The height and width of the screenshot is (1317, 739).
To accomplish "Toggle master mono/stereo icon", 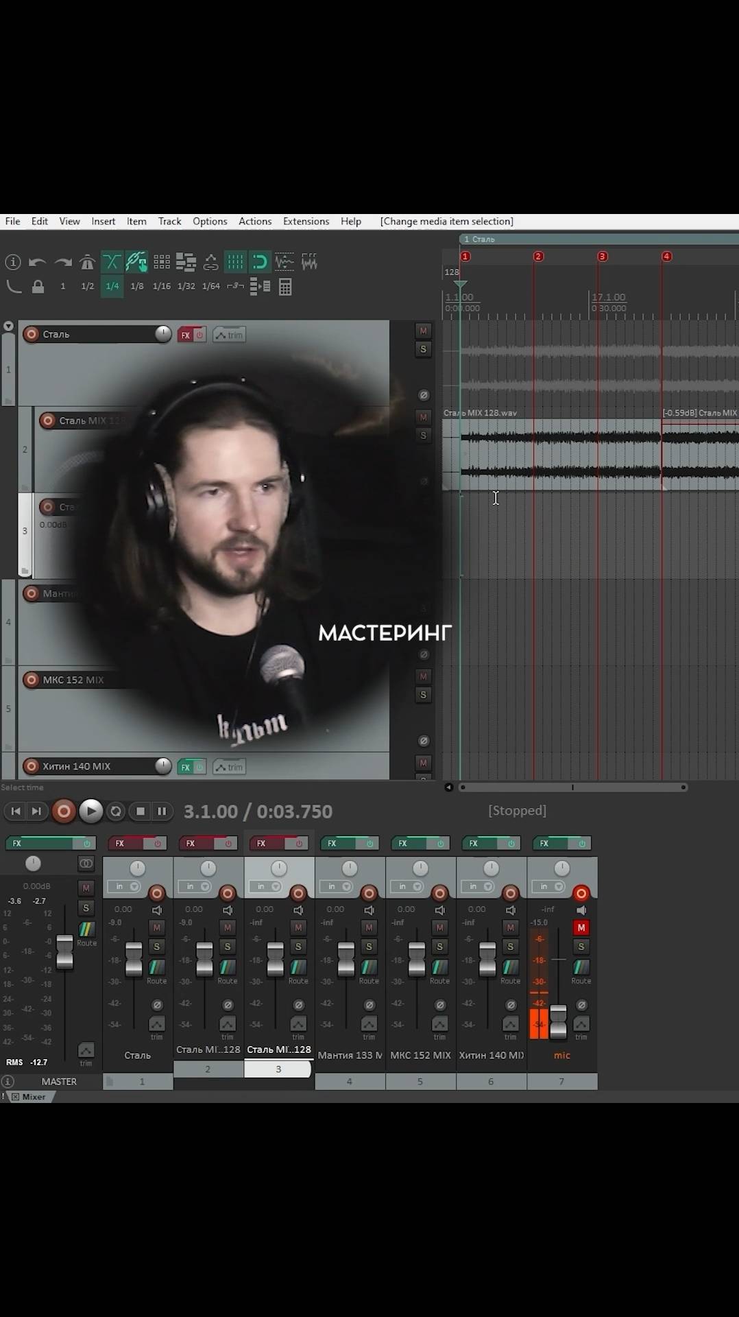I will [x=86, y=864].
